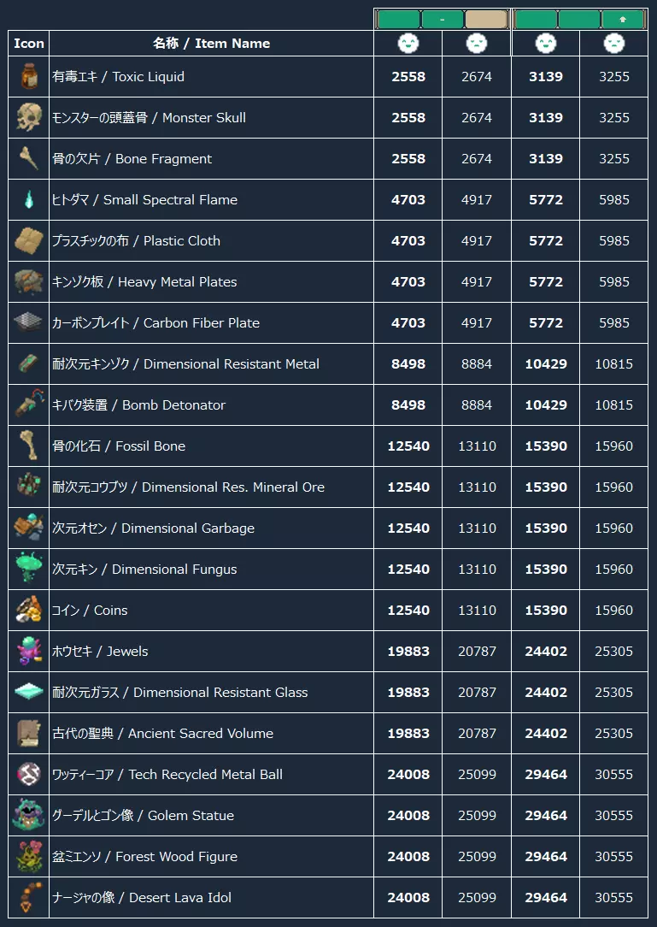Click the Coins pile icon
657x927 pixels.
pyautogui.click(x=28, y=611)
